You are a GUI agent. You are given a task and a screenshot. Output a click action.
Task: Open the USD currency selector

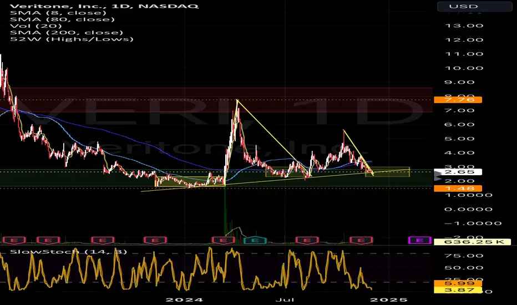474,6
